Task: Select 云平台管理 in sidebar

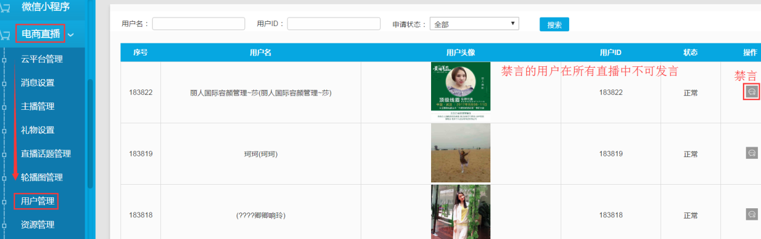Action: 42,59
